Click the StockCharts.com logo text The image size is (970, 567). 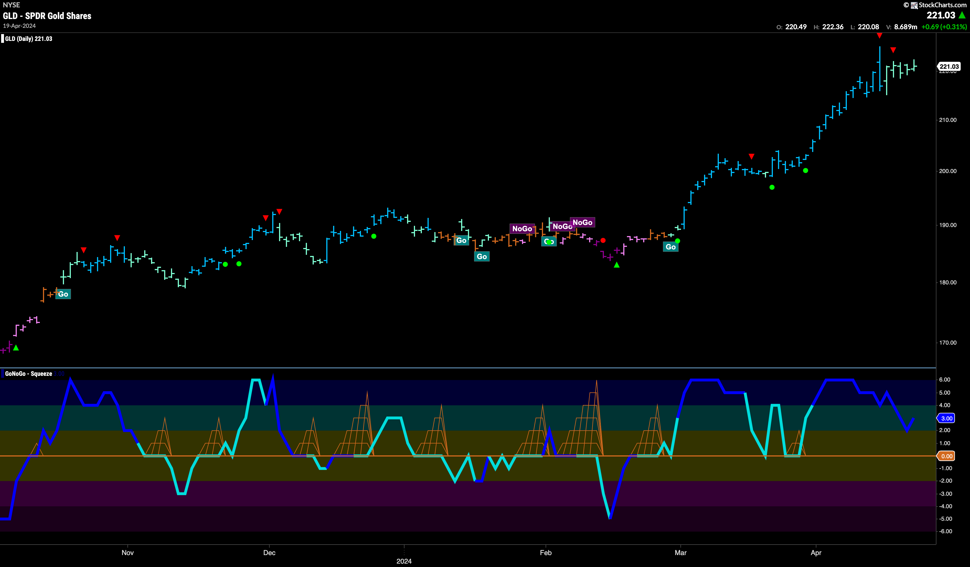(x=943, y=5)
